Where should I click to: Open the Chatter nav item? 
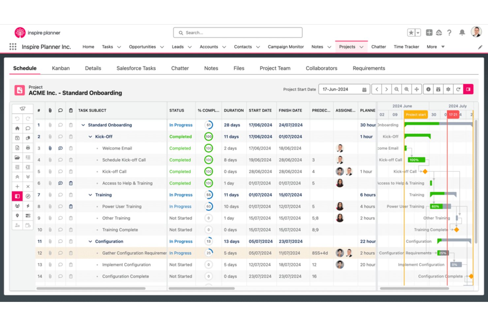379,47
